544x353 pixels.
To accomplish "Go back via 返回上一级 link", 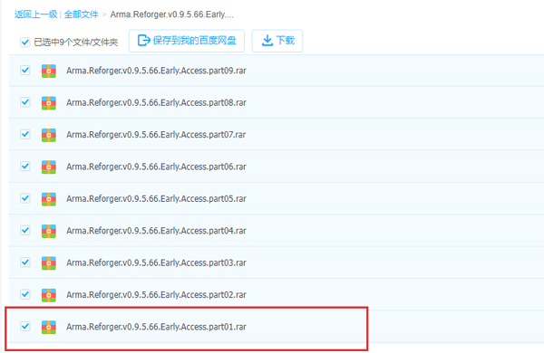I will (35, 14).
